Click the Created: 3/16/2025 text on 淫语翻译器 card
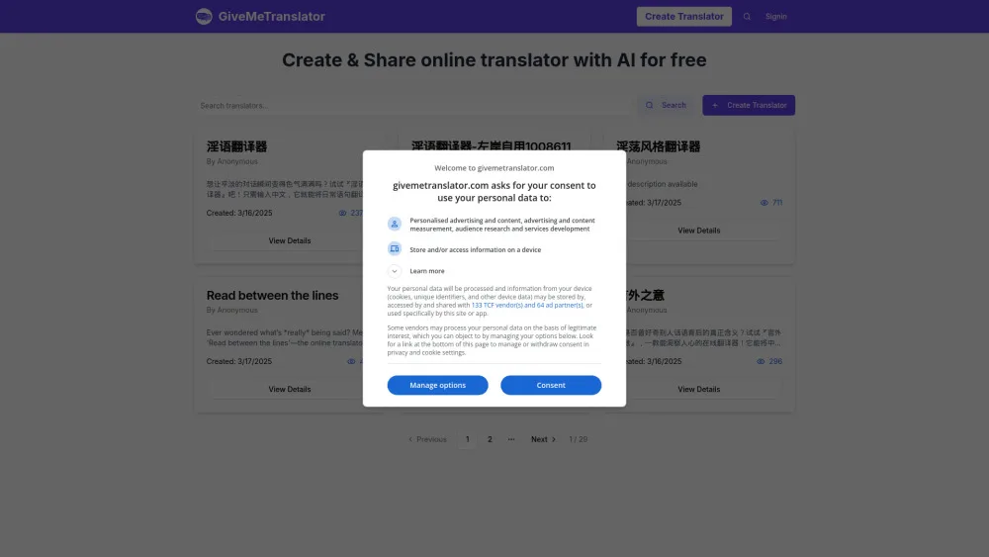 (239, 214)
